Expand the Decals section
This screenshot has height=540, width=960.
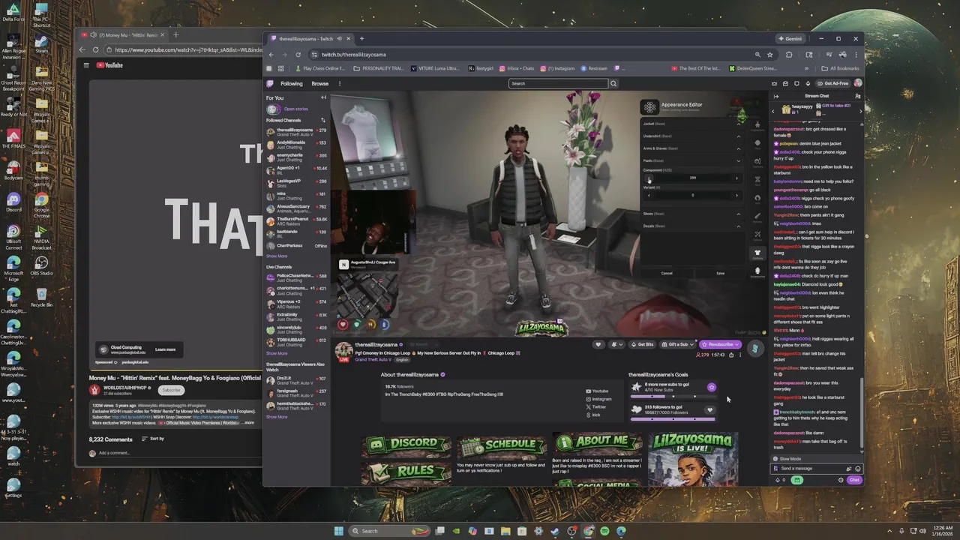pos(738,226)
